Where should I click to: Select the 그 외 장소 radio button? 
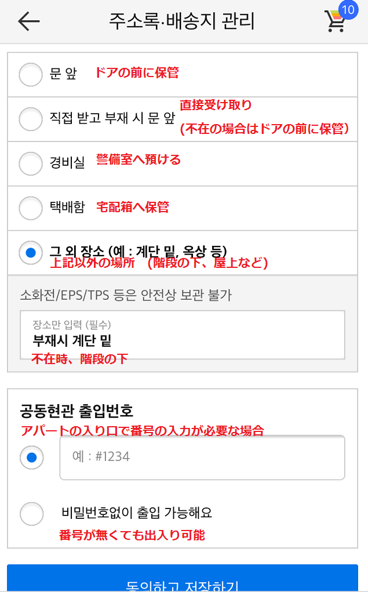pyautogui.click(x=31, y=252)
